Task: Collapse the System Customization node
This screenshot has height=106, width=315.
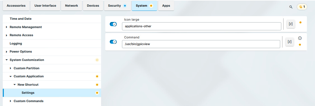Action: click(6, 60)
